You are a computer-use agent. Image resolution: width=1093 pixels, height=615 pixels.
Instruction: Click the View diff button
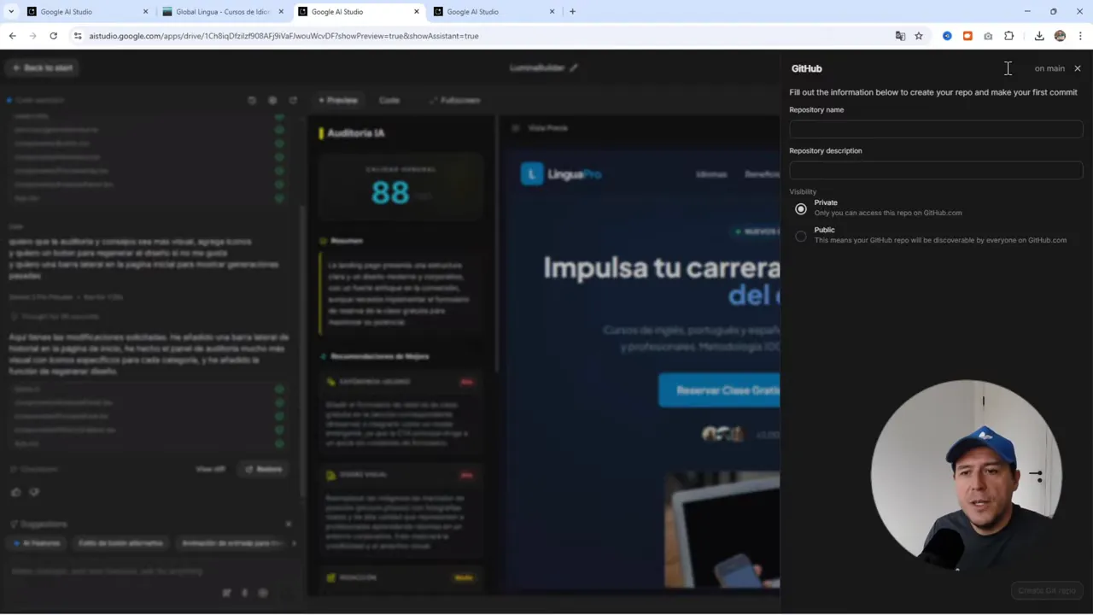tap(210, 469)
